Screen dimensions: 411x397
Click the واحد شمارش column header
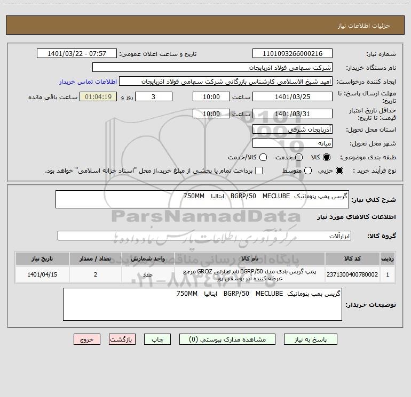(x=148, y=259)
